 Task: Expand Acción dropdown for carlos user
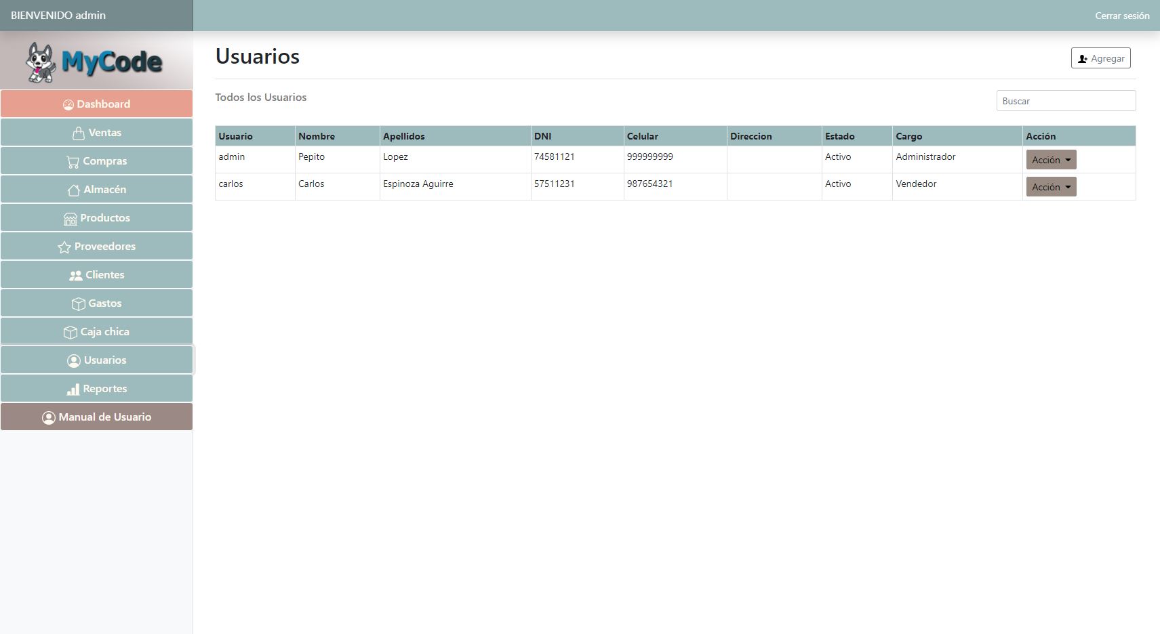1051,187
